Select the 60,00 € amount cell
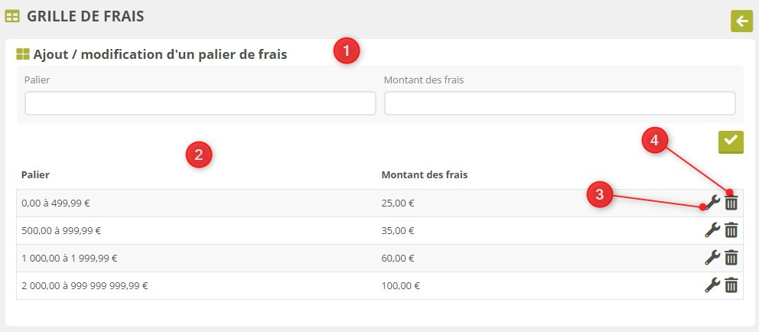 (398, 259)
